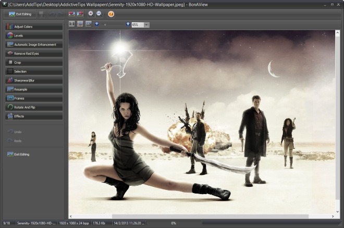Image resolution: width=344 pixels, height=228 pixels.
Task: Click the fit-image-to-window icon beside 1:1
Action: (x=80, y=23)
